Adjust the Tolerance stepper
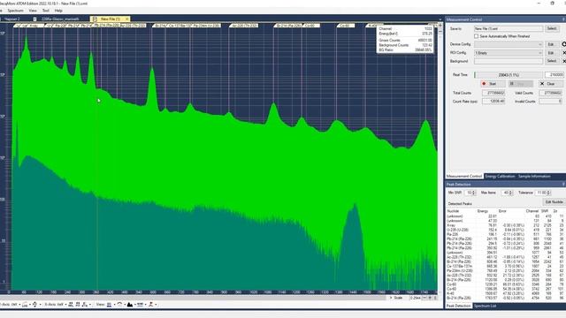This screenshot has height=318, width=566. pos(548,193)
